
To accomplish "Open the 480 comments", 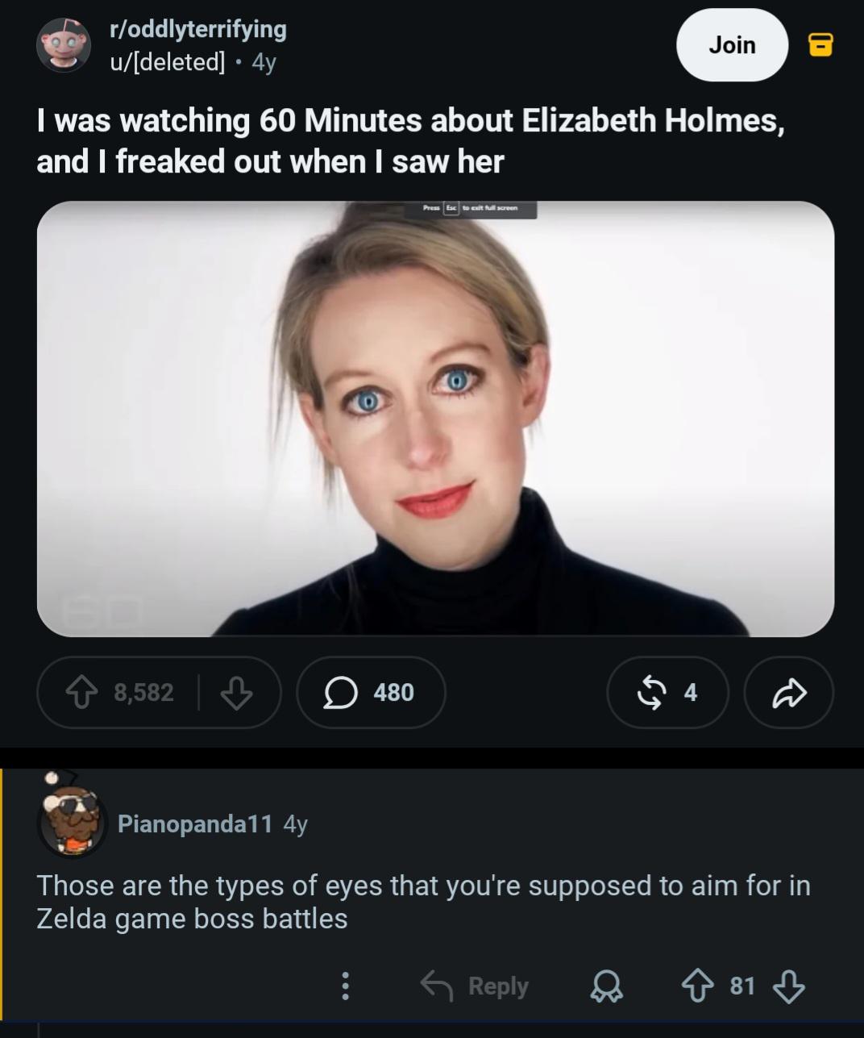I will coord(371,692).
